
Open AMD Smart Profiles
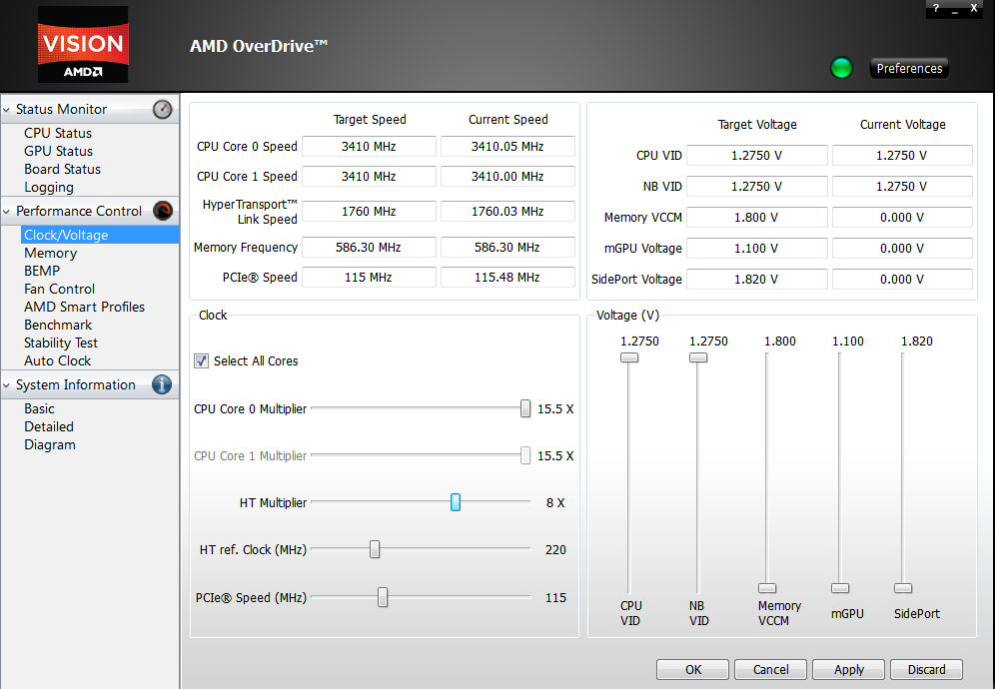(84, 308)
